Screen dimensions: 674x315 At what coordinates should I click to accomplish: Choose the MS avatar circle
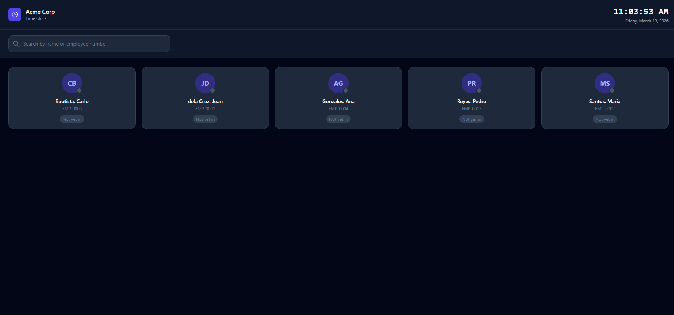605,83
